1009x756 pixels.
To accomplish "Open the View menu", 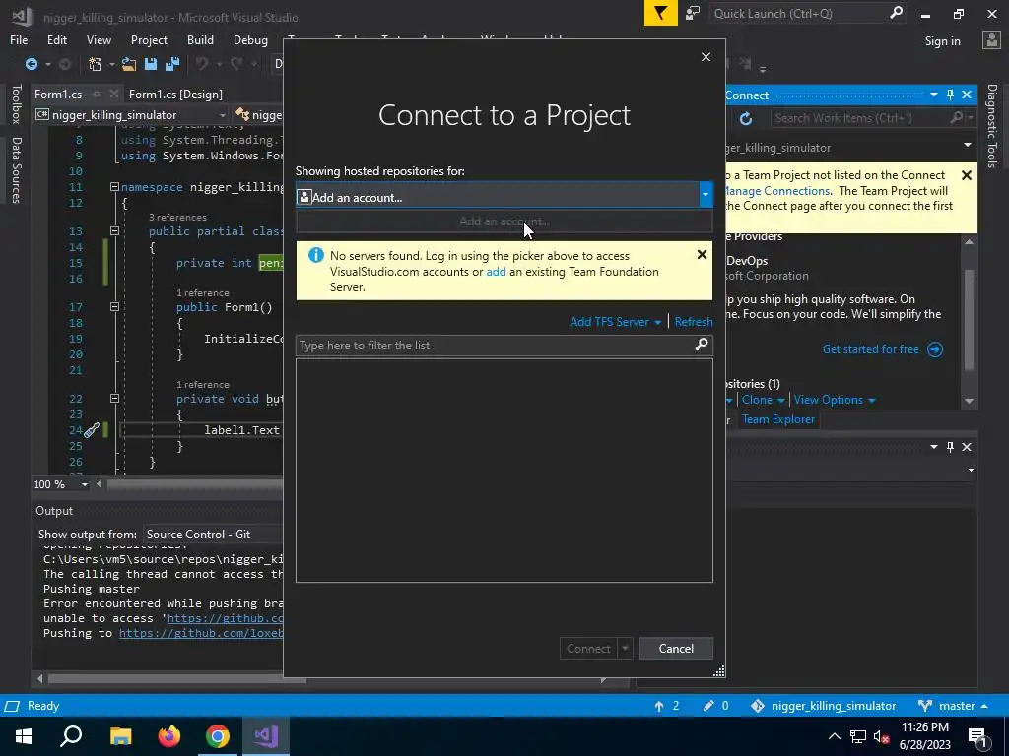I will (99, 39).
